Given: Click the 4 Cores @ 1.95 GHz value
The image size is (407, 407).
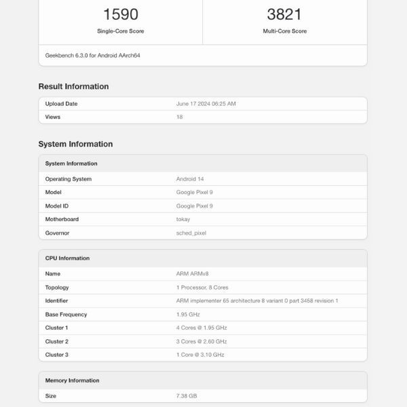Looking at the screenshot, I should point(201,328).
